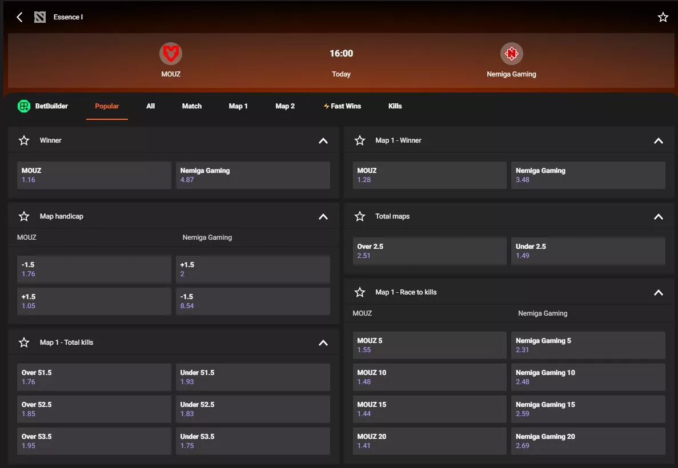678x468 pixels.
Task: Switch to the Match tab
Action: (191, 106)
